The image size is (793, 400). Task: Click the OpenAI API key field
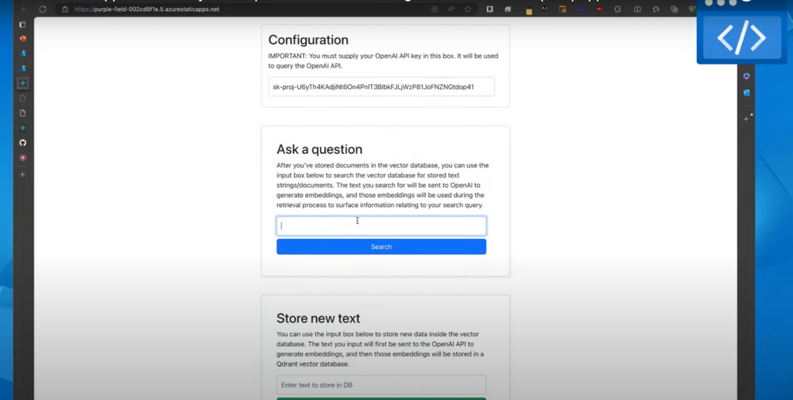381,87
